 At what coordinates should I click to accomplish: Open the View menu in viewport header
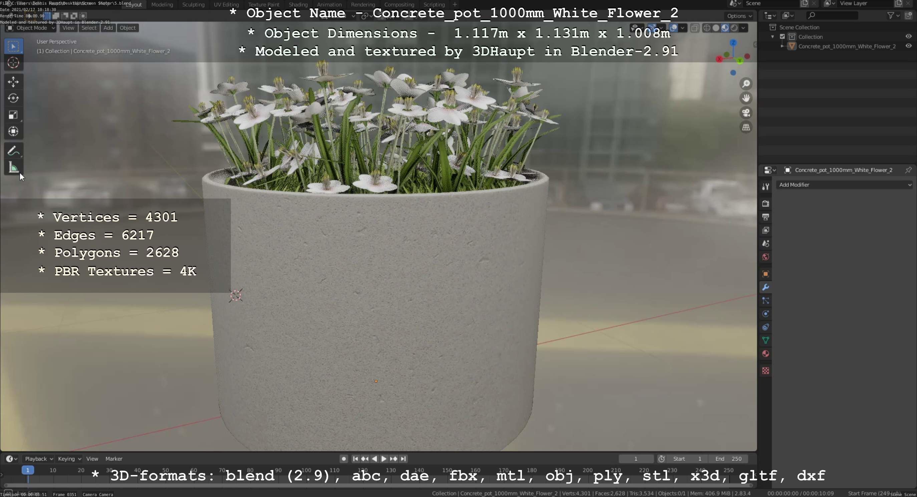[68, 28]
